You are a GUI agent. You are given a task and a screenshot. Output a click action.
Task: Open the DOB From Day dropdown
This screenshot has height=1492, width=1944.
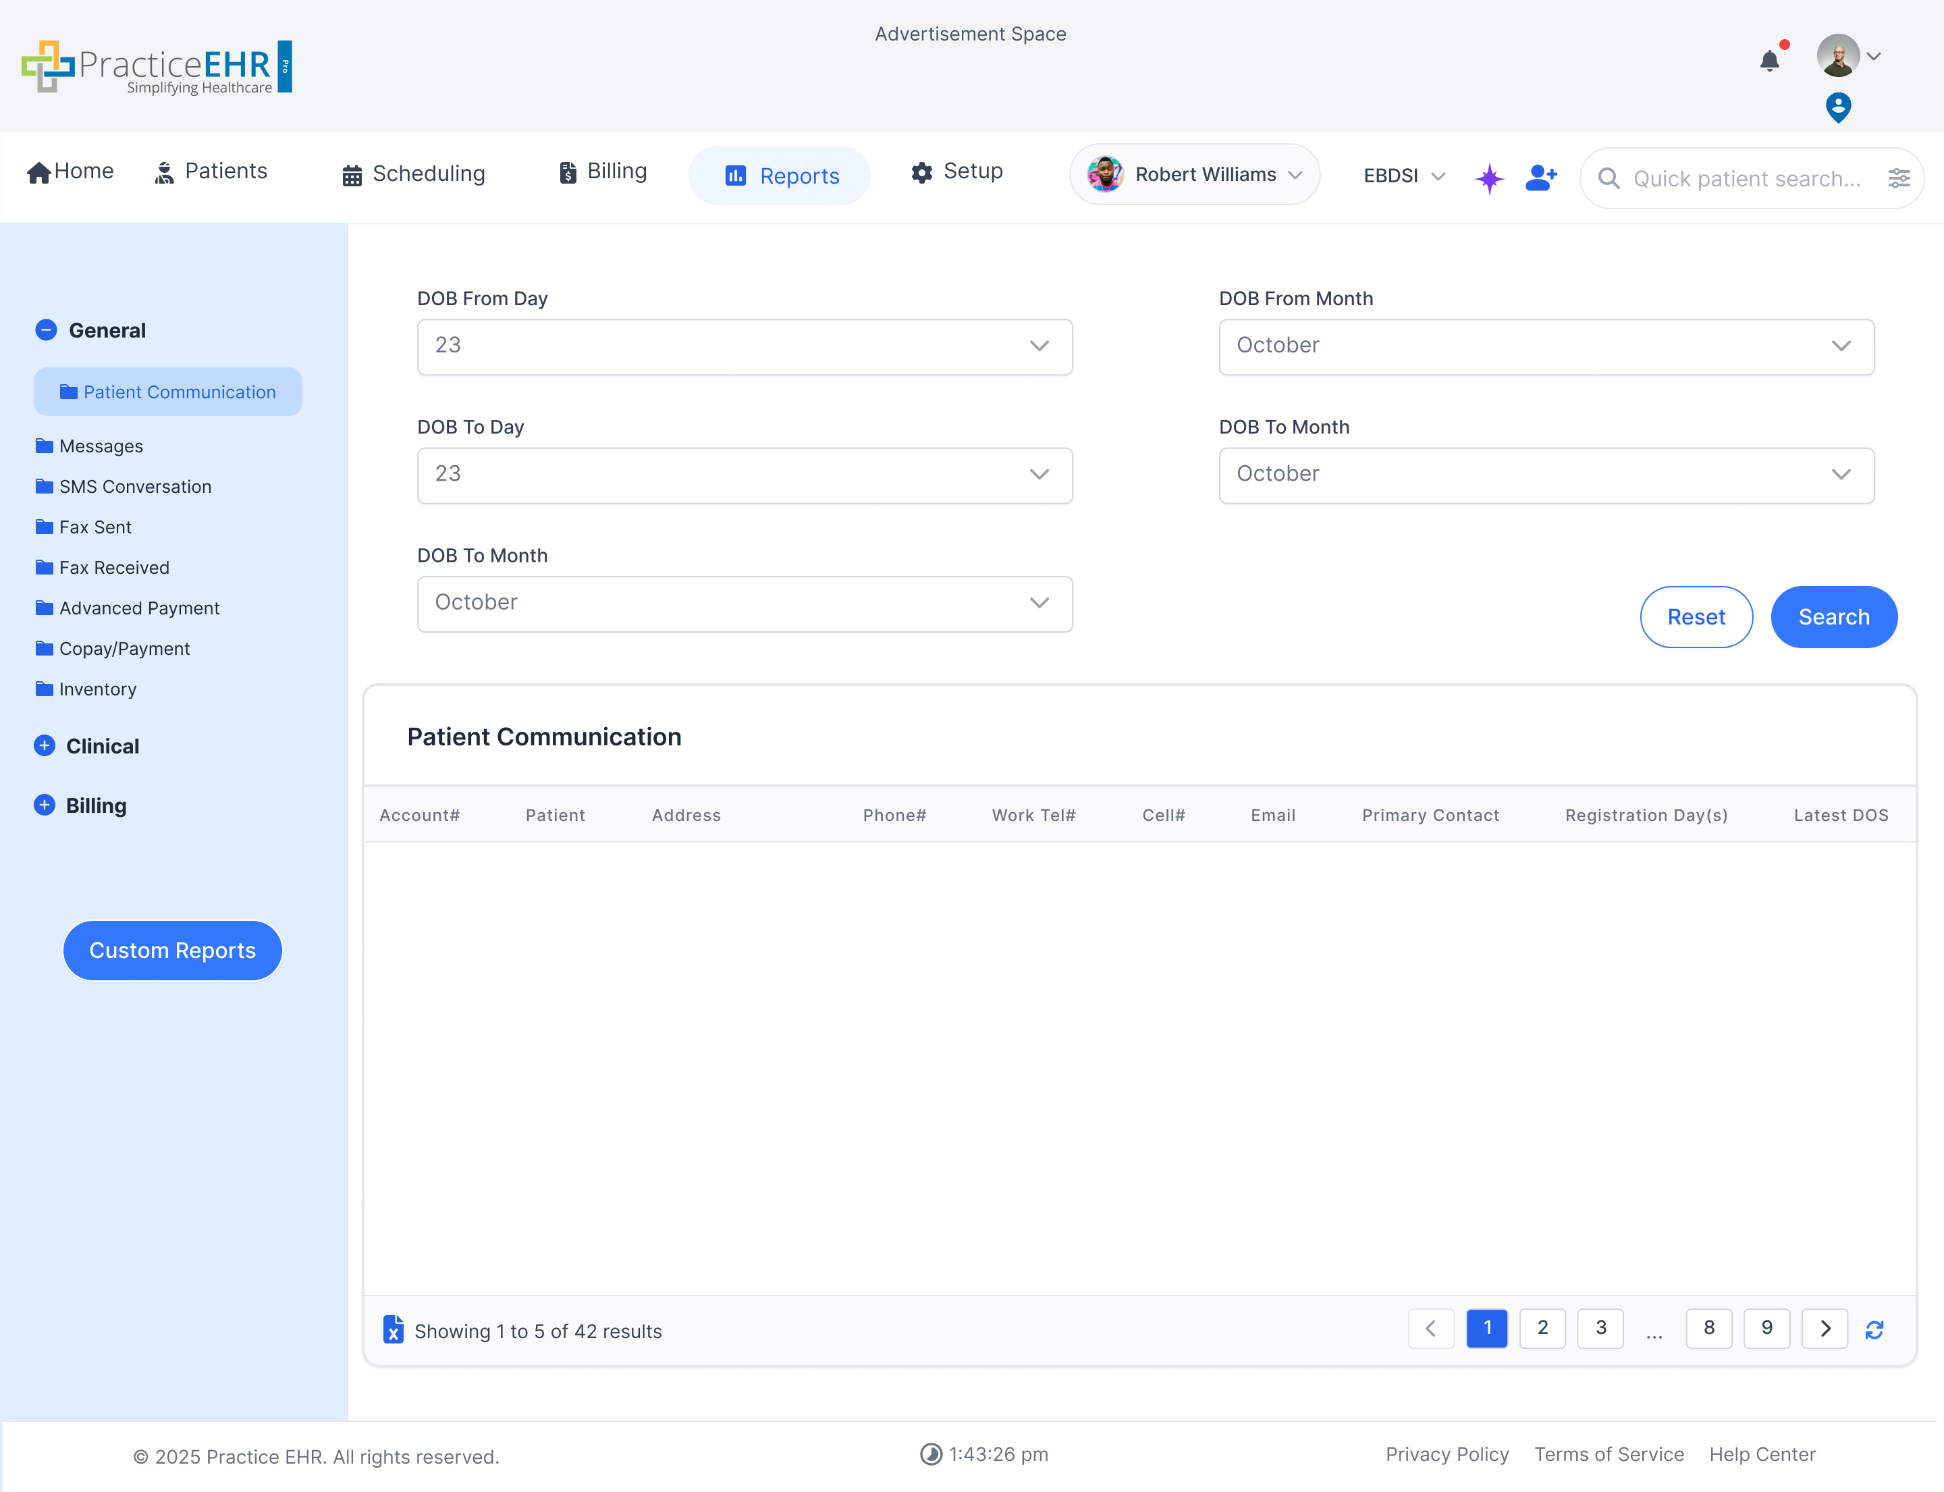coord(745,346)
